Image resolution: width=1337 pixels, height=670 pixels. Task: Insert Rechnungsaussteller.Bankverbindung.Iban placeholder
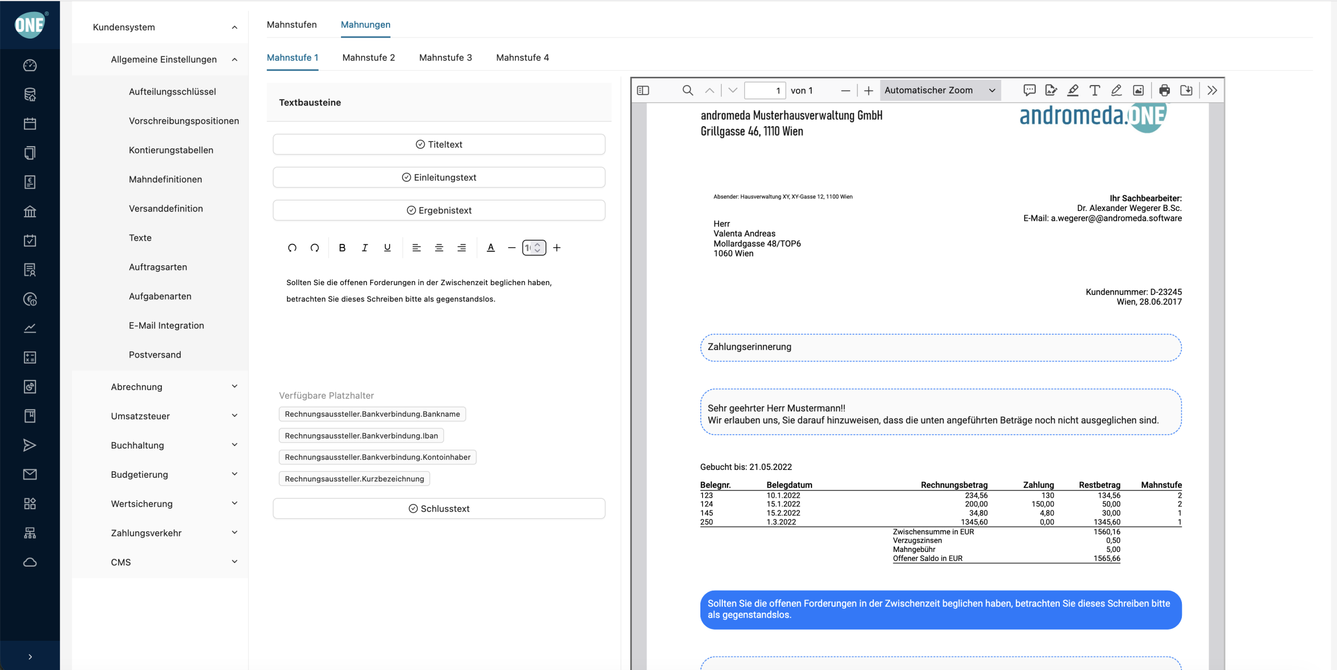tap(361, 436)
